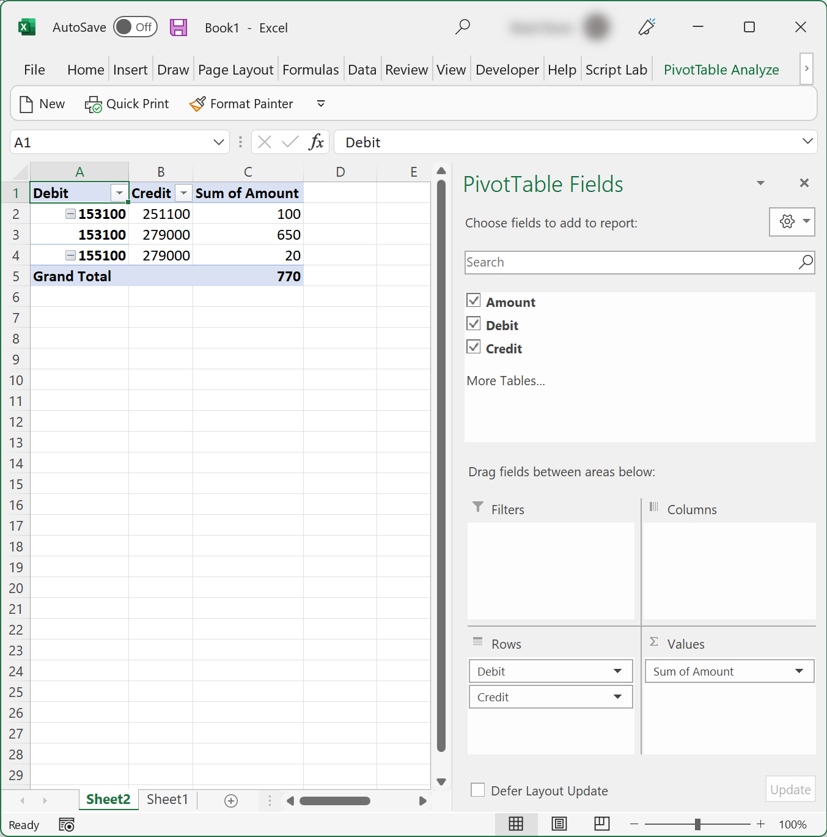This screenshot has height=837, width=827.
Task: Click the Save floppy disk icon
Action: [x=178, y=28]
